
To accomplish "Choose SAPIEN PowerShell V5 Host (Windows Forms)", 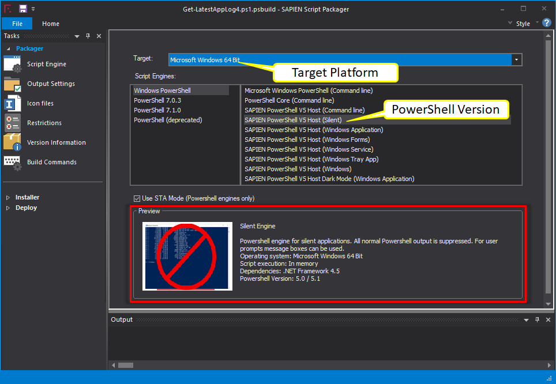I will pos(307,140).
